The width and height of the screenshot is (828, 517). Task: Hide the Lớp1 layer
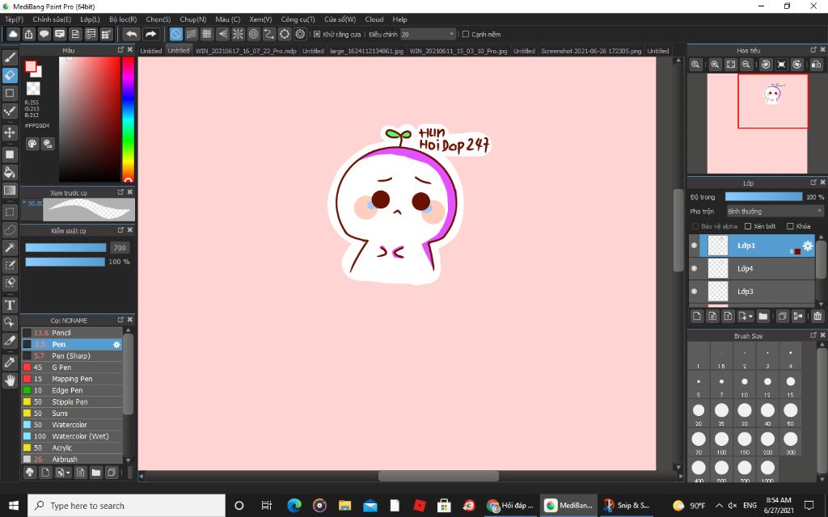click(694, 246)
